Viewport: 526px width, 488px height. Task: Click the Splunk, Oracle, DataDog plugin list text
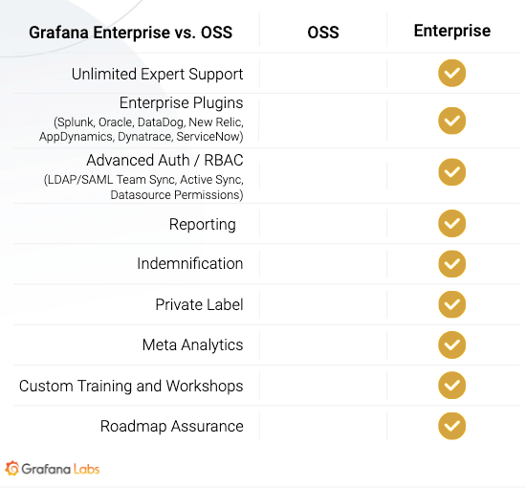click(142, 129)
